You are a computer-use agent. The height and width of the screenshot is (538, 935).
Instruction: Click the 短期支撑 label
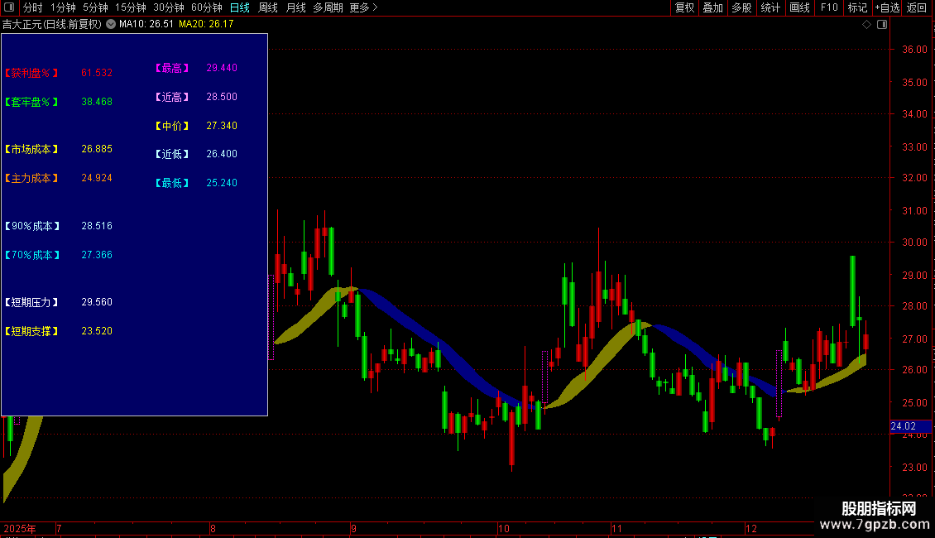point(31,331)
